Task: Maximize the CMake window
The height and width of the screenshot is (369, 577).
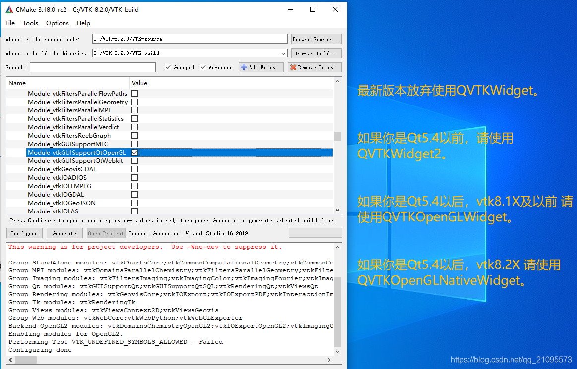Action: tap(313, 9)
